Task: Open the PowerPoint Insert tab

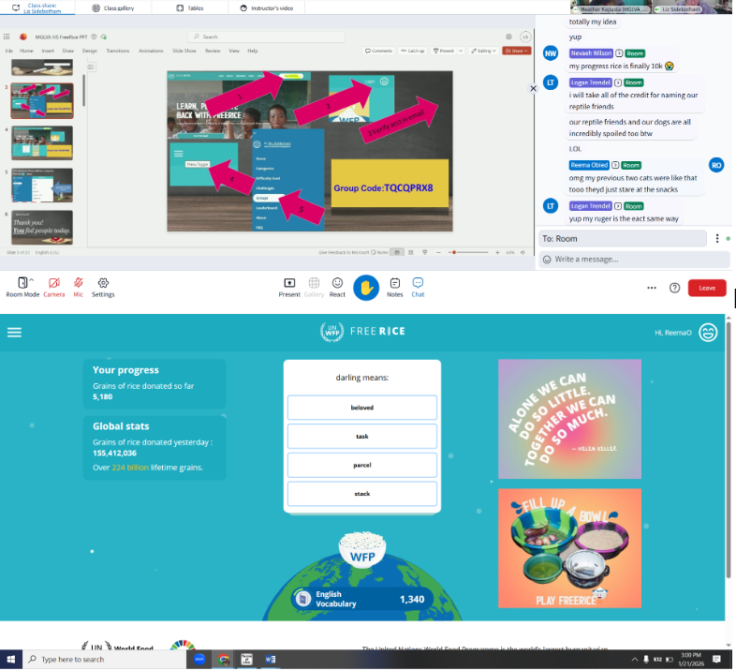Action: [x=48, y=51]
